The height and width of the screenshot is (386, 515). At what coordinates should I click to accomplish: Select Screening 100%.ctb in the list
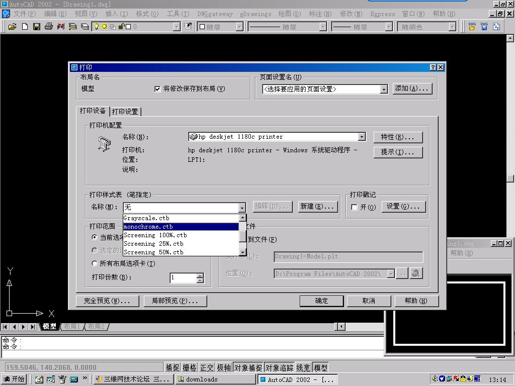[181, 235]
